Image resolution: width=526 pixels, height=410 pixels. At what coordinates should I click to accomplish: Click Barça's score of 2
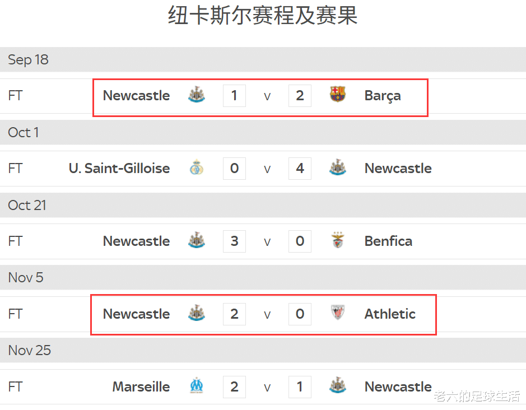point(300,95)
